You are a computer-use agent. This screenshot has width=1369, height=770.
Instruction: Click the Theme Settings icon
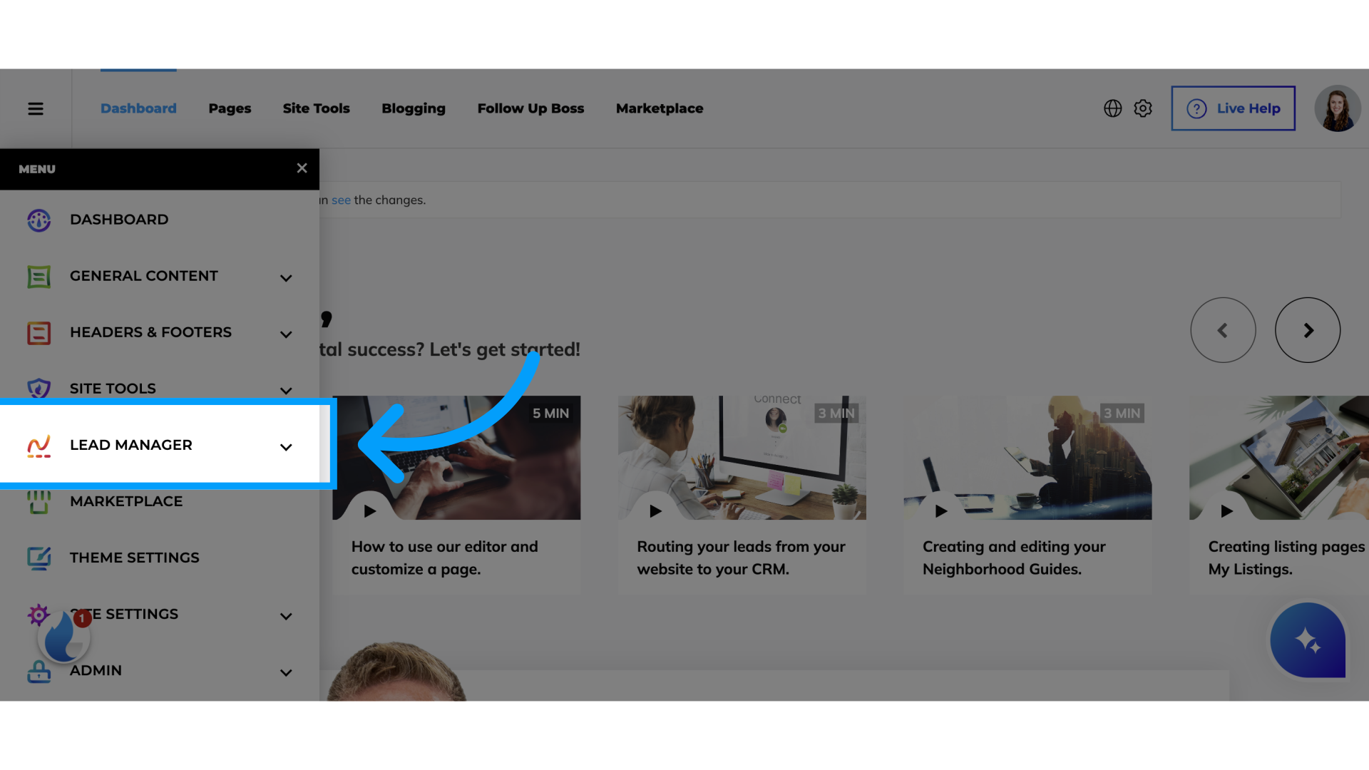coord(38,557)
